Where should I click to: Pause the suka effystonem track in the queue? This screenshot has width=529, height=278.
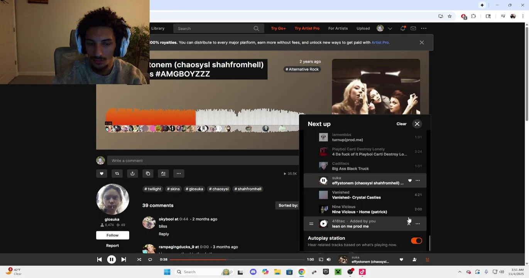[323, 181]
